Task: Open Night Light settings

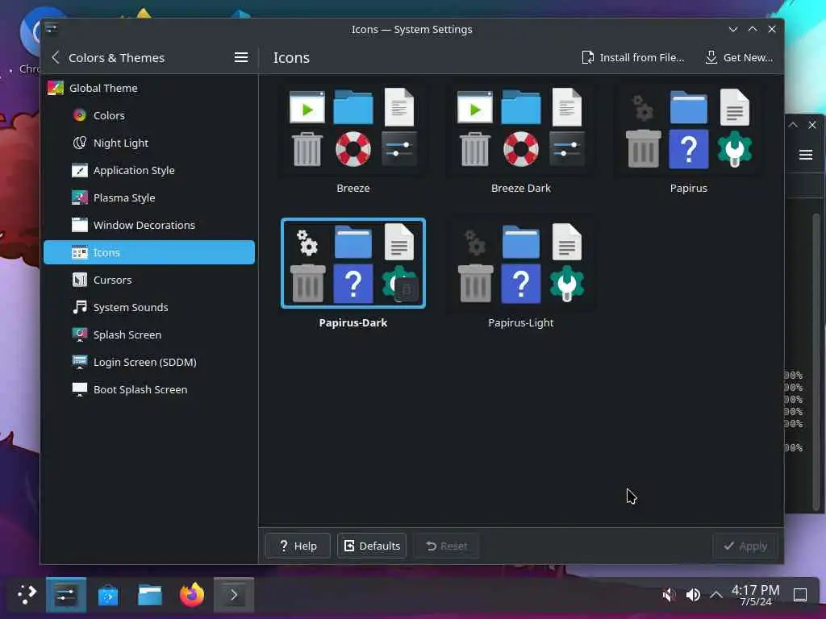Action: pyautogui.click(x=149, y=143)
